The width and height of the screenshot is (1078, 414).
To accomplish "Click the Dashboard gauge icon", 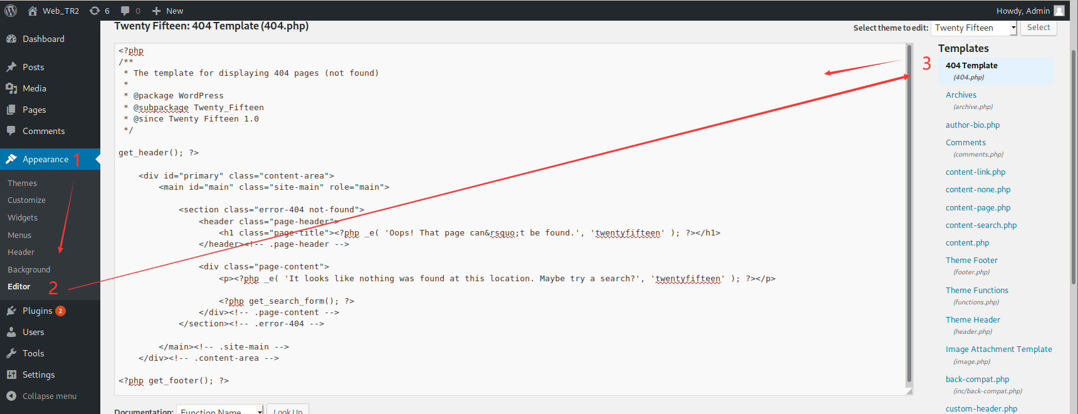I will (11, 39).
